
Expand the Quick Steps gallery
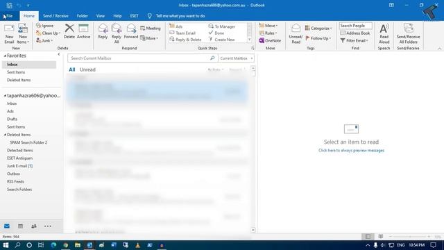point(250,40)
